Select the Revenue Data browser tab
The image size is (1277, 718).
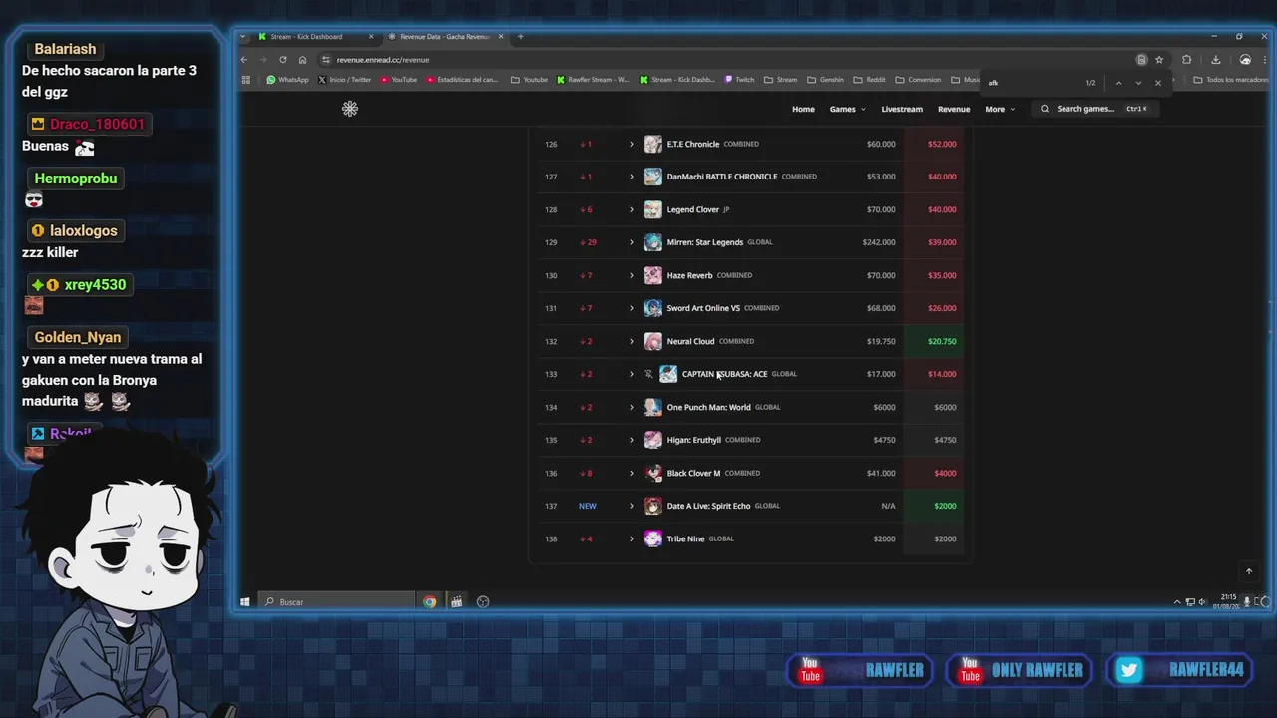point(444,37)
